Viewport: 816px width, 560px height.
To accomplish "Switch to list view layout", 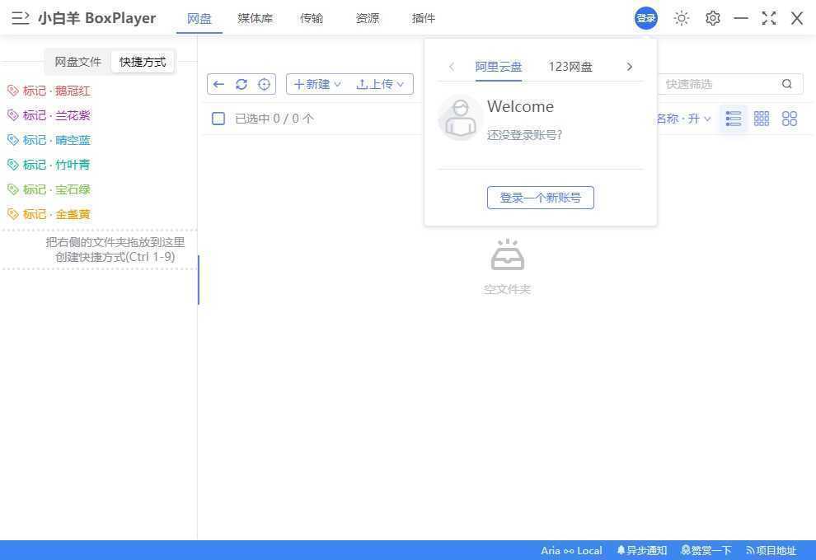I will pos(733,118).
